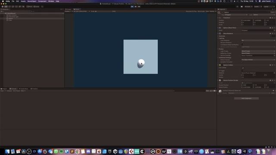Switch to the Game tab

[x=77, y=9]
